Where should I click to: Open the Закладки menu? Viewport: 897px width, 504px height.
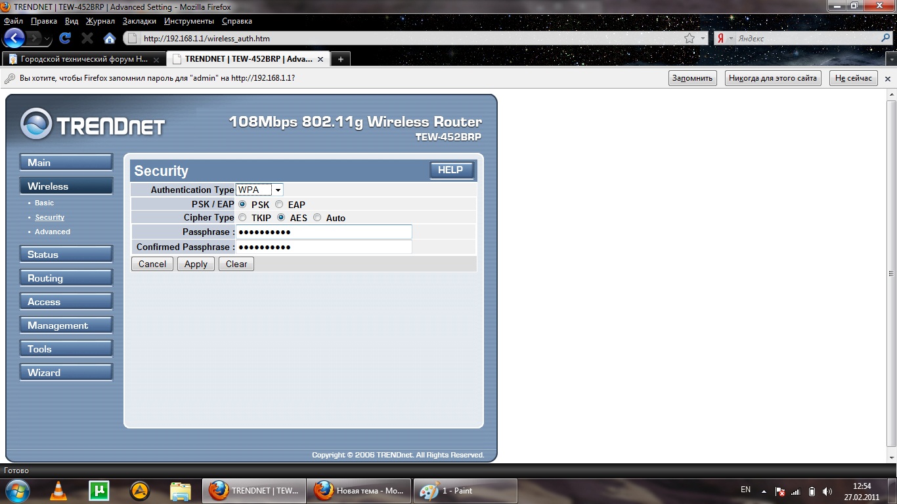click(x=139, y=21)
